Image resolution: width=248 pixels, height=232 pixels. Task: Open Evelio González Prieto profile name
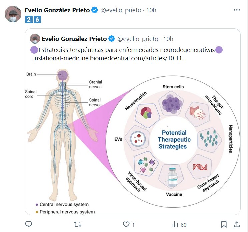point(57,10)
